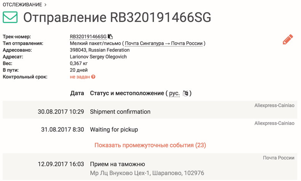Screen dimensions: 301x181
Task: Click the translate icon in status header
Action: pos(186,93)
